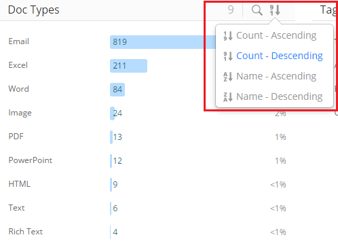Select the HTML doc type label
Screen dimensions: 338x252
19,184
